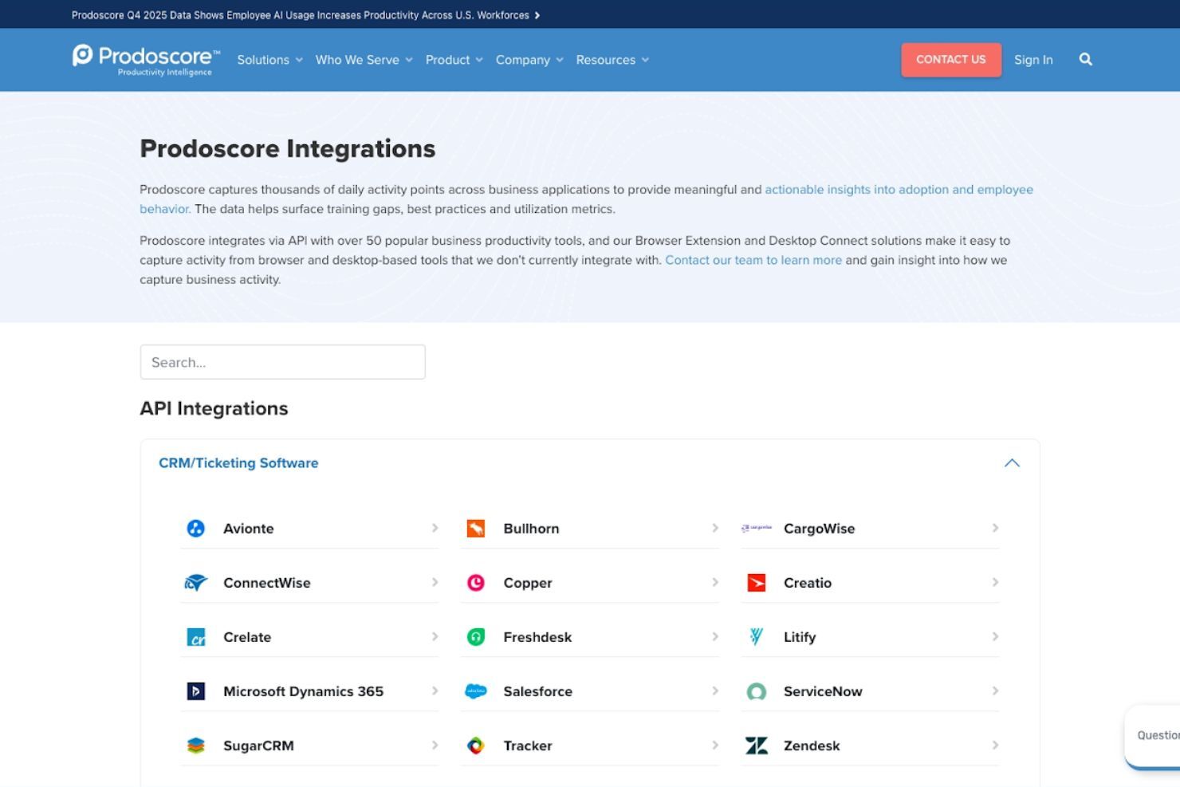Open the site search magnifier icon
This screenshot has width=1180, height=787.
(1085, 59)
